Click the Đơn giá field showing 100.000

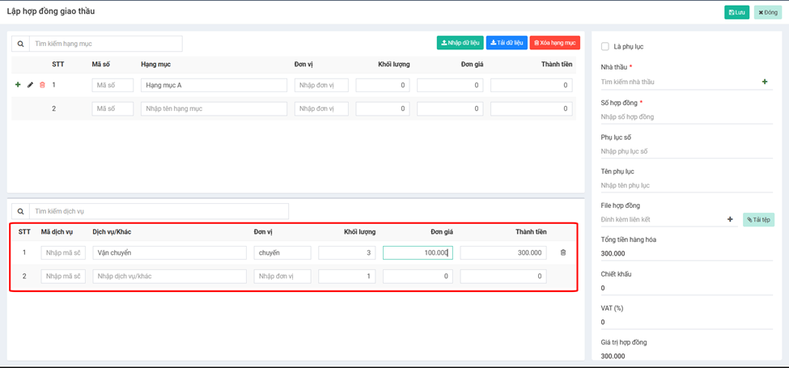point(418,253)
